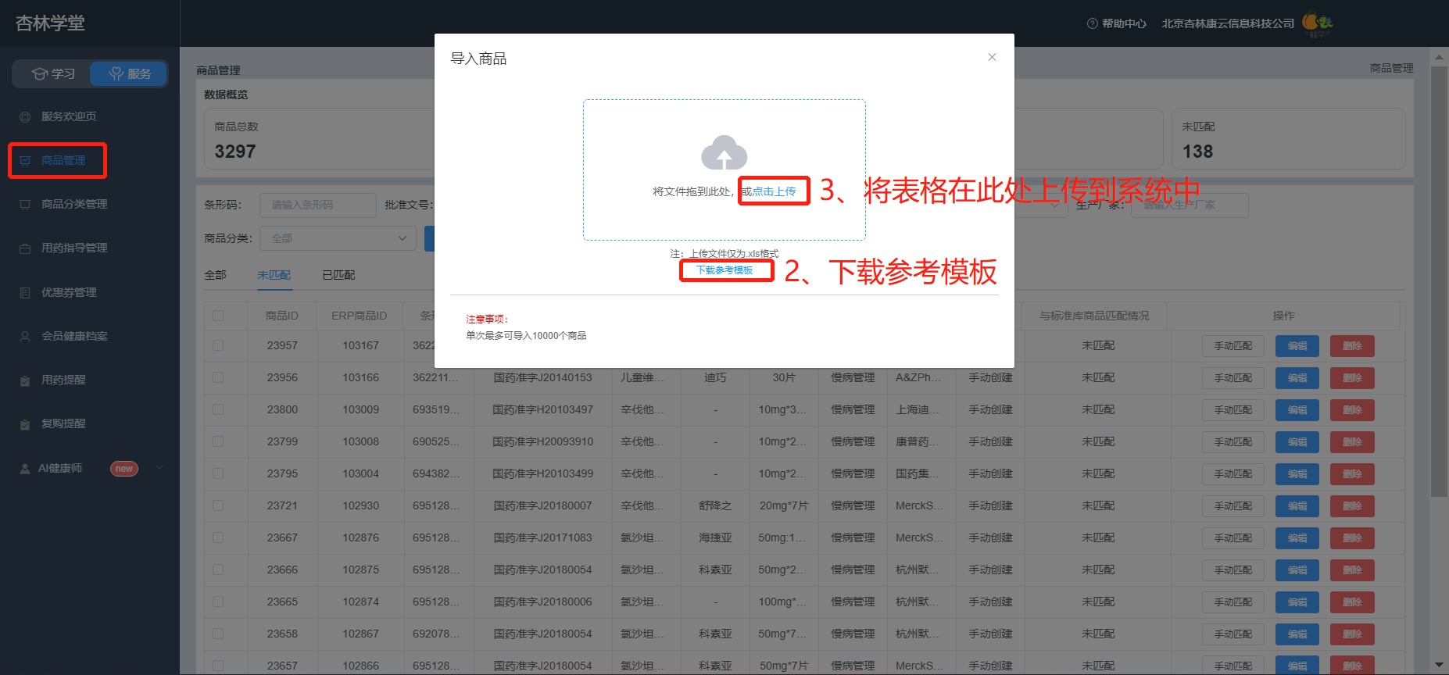Click the 未匹配 138 overview card
This screenshot has width=1449, height=675.
pyautogui.click(x=1288, y=139)
